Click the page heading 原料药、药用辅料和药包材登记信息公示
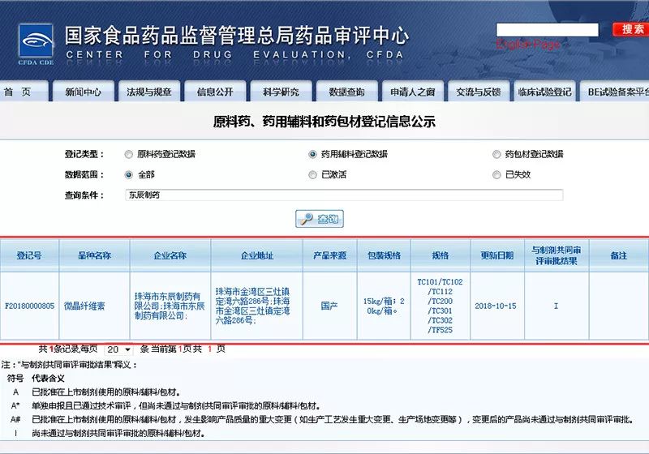 coord(324,122)
